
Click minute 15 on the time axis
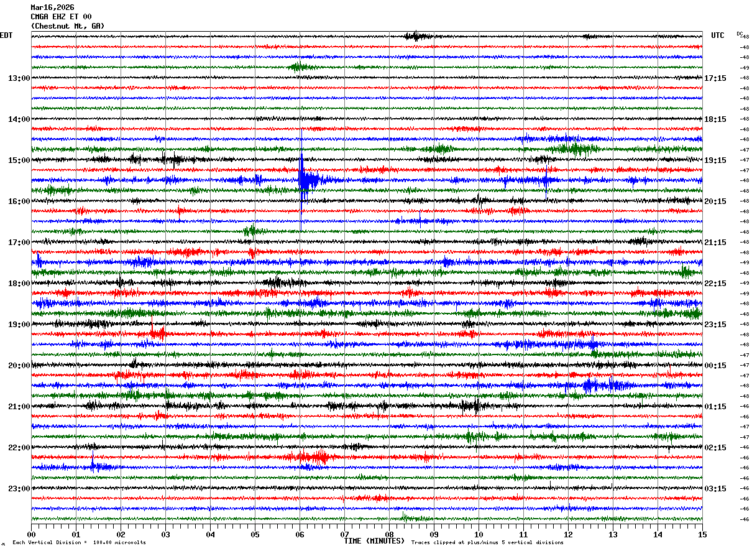[x=702, y=534]
